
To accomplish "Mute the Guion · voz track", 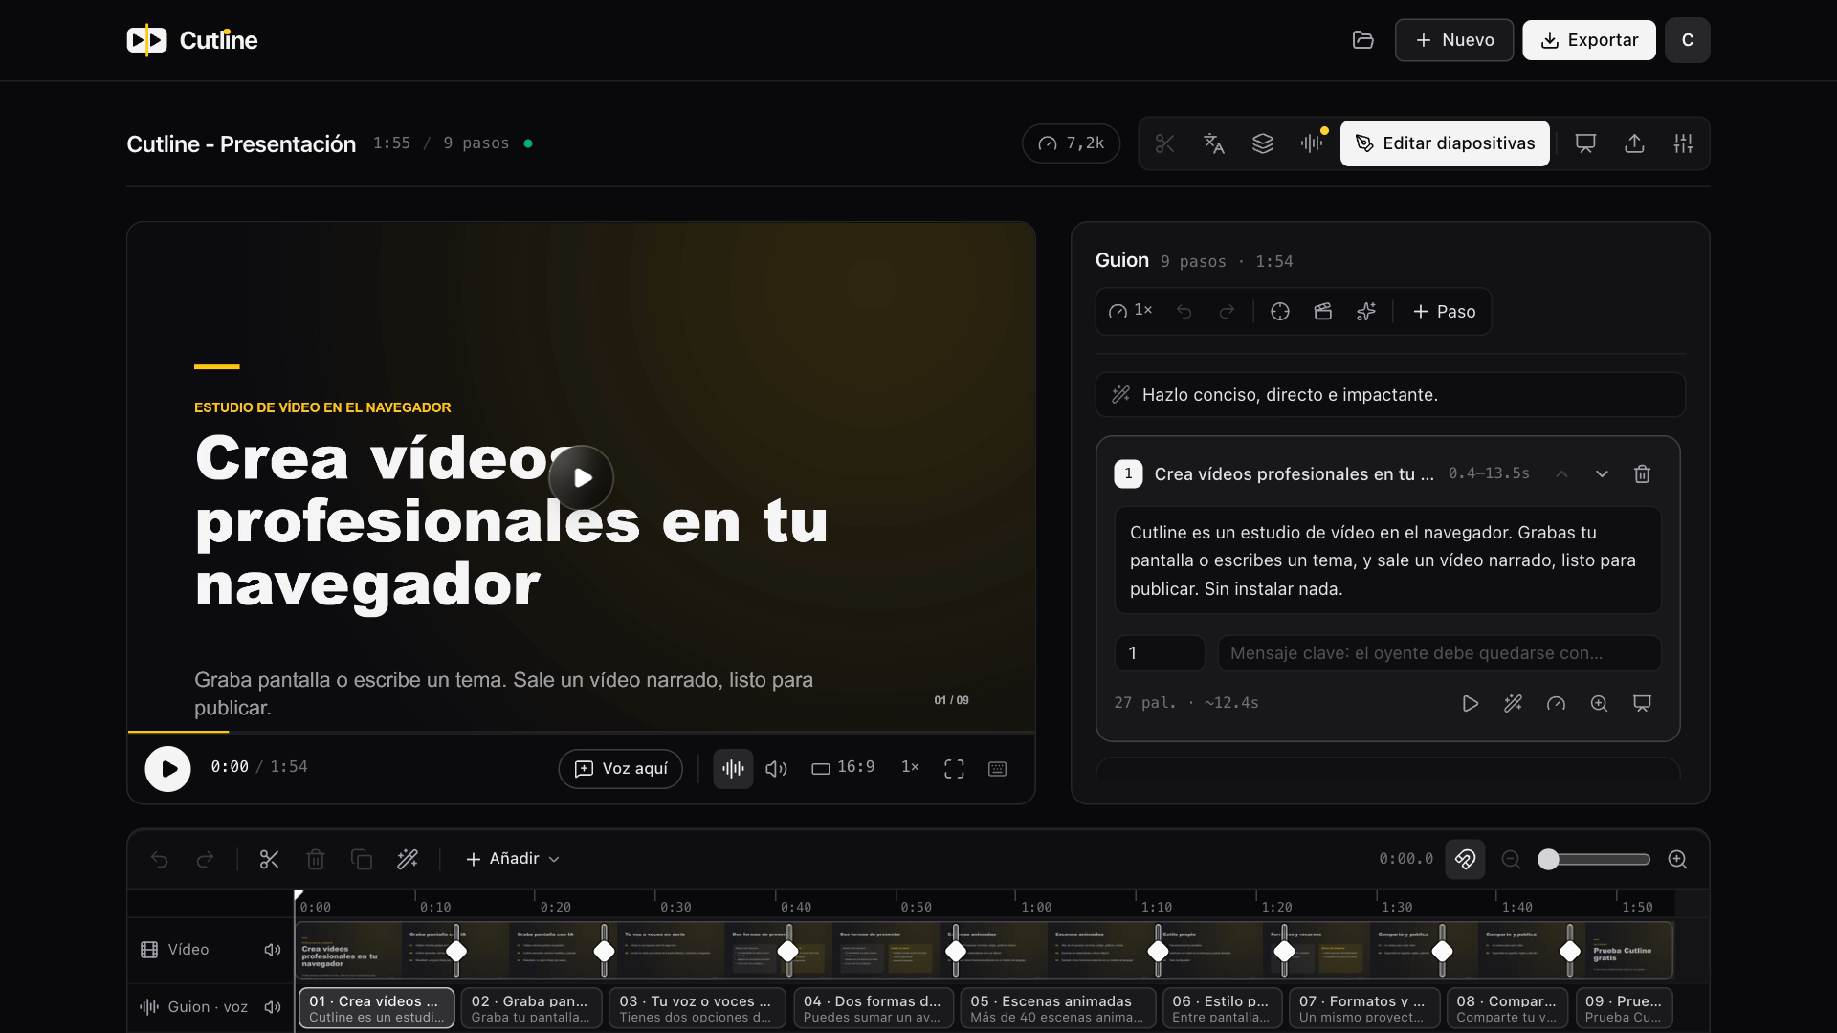I will (x=273, y=1007).
